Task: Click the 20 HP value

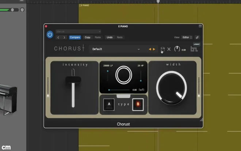Action: tap(141, 65)
